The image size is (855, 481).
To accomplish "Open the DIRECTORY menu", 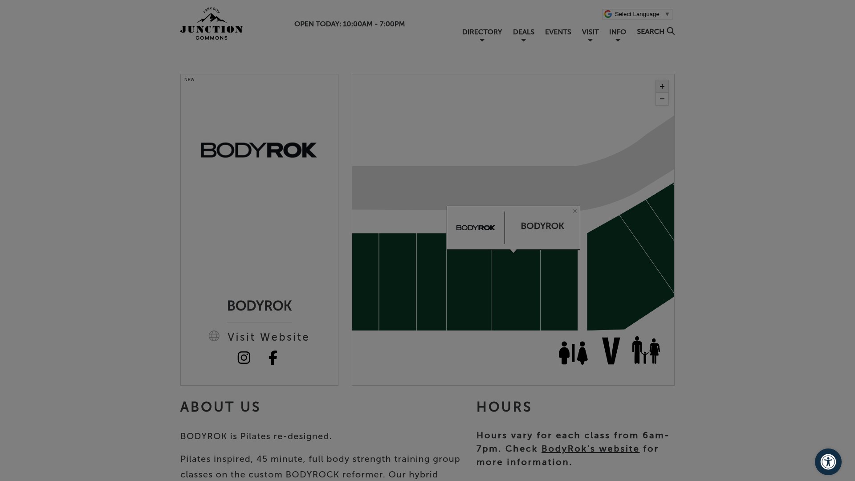I will coord(482,32).
